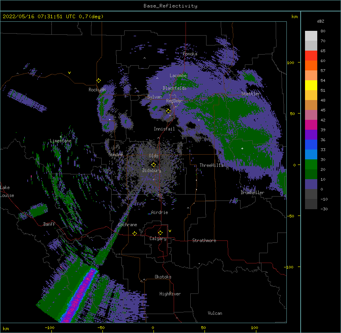Select the blue 36 dBZ legend color
The image size is (341, 333).
click(311, 144)
